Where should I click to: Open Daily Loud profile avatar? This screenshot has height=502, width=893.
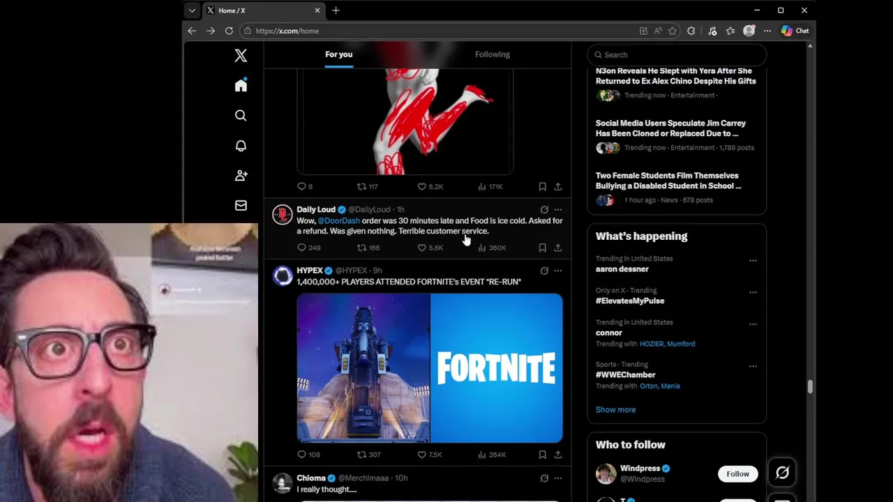coord(282,215)
